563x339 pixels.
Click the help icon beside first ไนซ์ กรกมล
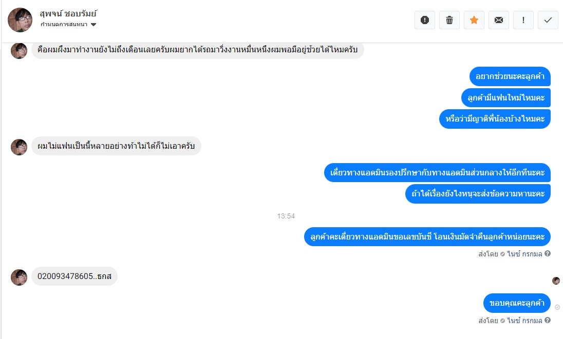click(x=548, y=253)
